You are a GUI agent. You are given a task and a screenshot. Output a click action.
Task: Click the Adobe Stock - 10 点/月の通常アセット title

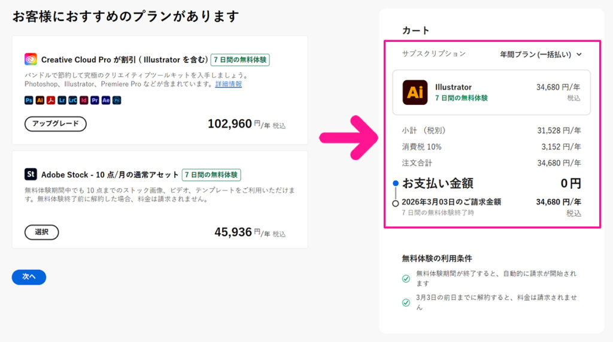pyautogui.click(x=110, y=174)
